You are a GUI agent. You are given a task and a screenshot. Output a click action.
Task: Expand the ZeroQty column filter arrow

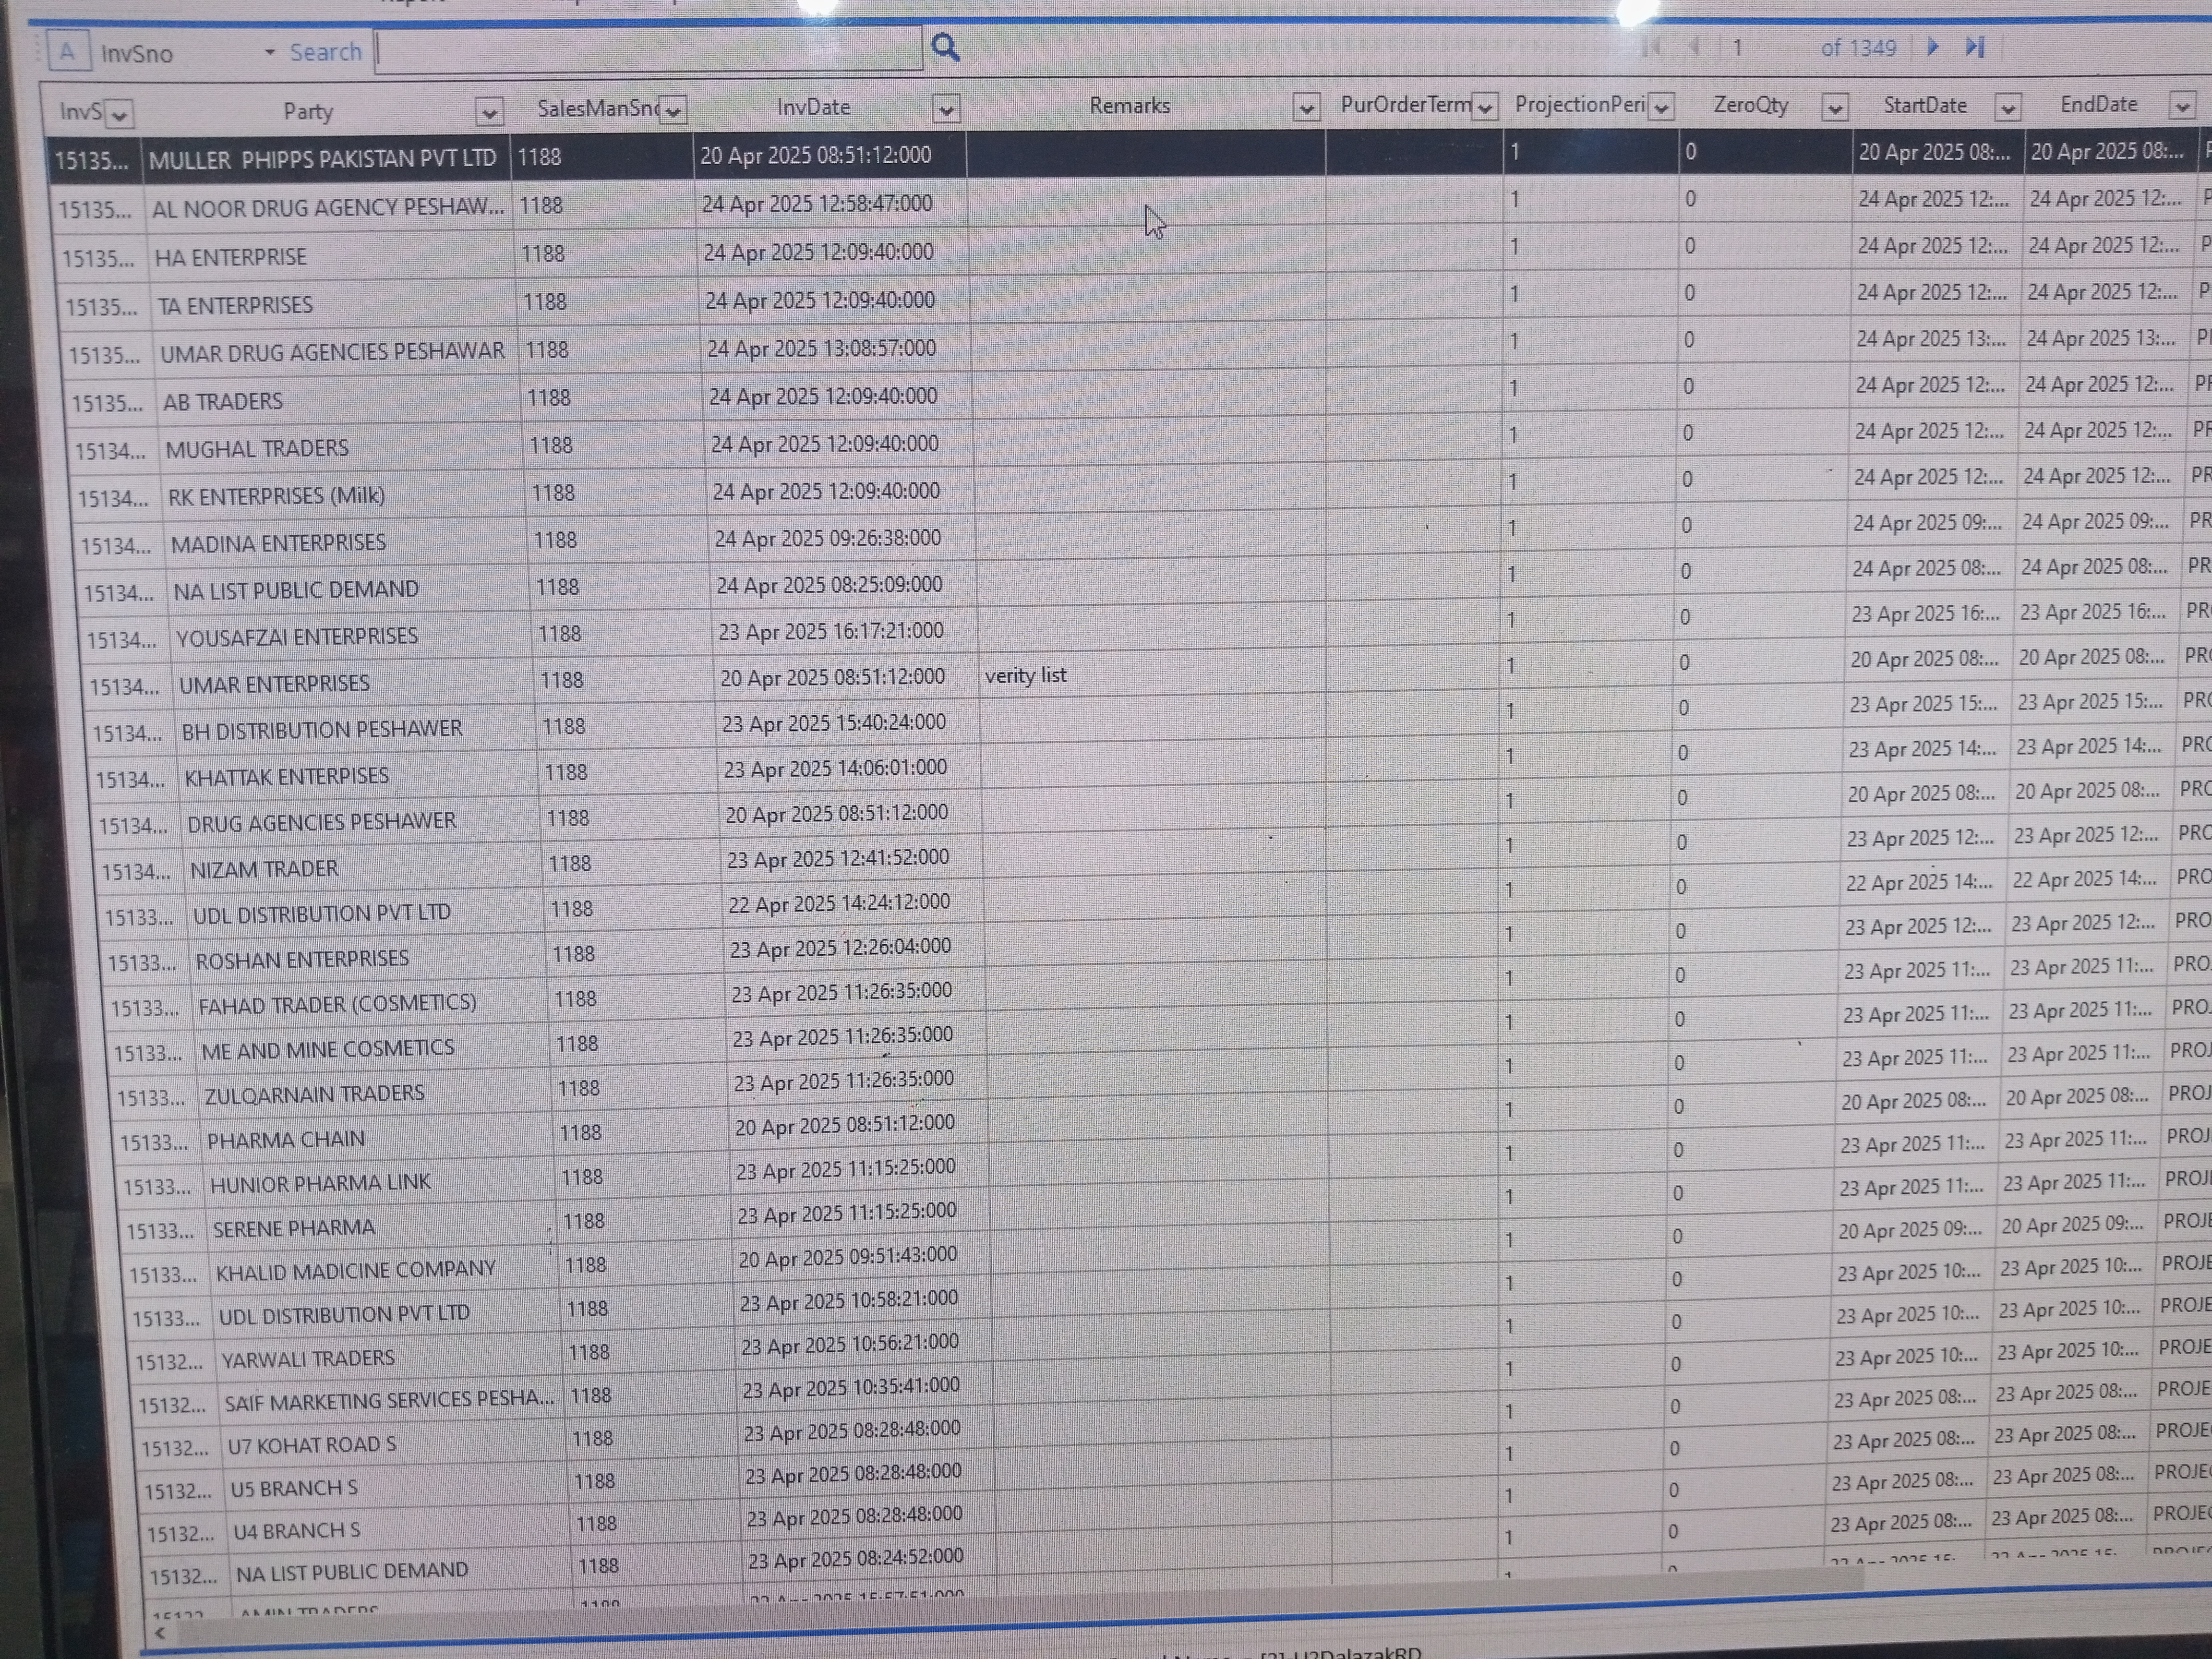click(x=1834, y=107)
